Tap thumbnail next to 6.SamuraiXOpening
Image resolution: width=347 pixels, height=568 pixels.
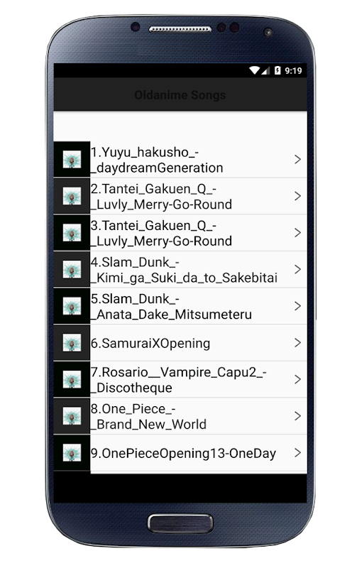pyautogui.click(x=72, y=343)
